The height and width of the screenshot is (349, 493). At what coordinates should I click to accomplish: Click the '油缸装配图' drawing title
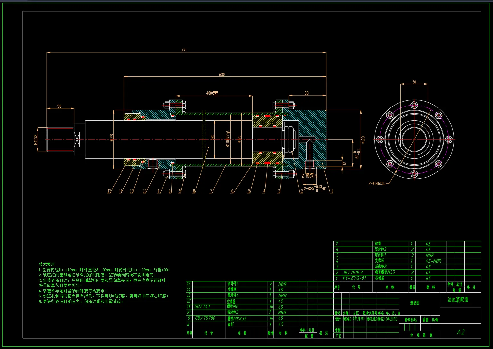pos(458,300)
